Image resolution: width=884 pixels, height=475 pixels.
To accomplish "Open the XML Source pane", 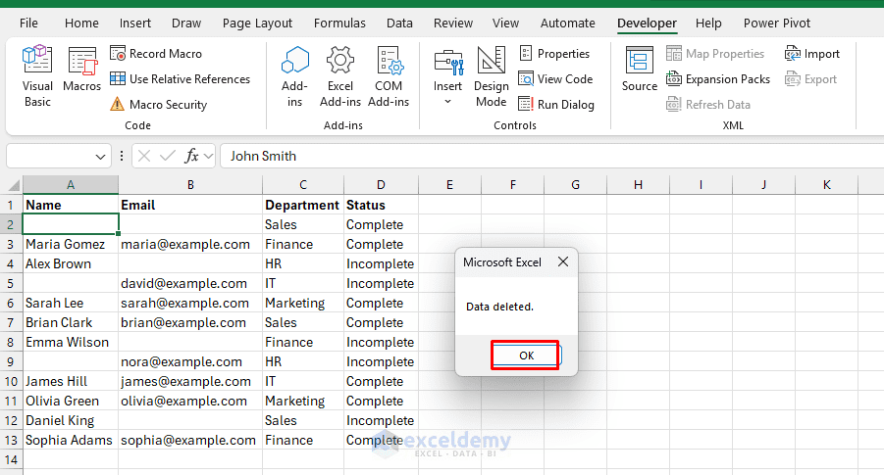I will [x=640, y=69].
